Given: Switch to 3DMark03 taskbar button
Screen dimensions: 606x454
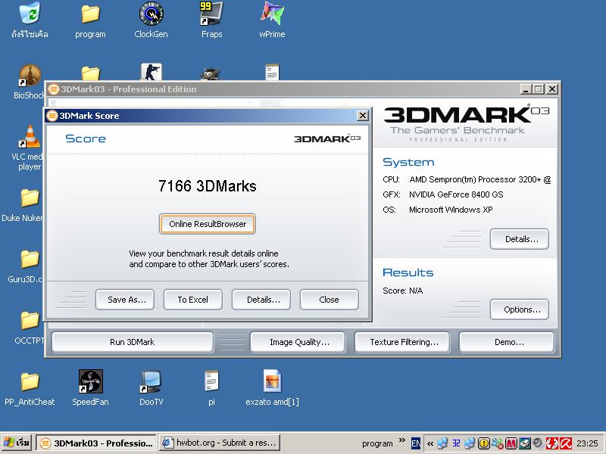Looking at the screenshot, I should pos(97,443).
